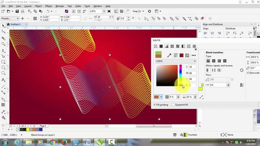Show color sliders in color popup
Screen dimensions: 260x146
(175, 55)
